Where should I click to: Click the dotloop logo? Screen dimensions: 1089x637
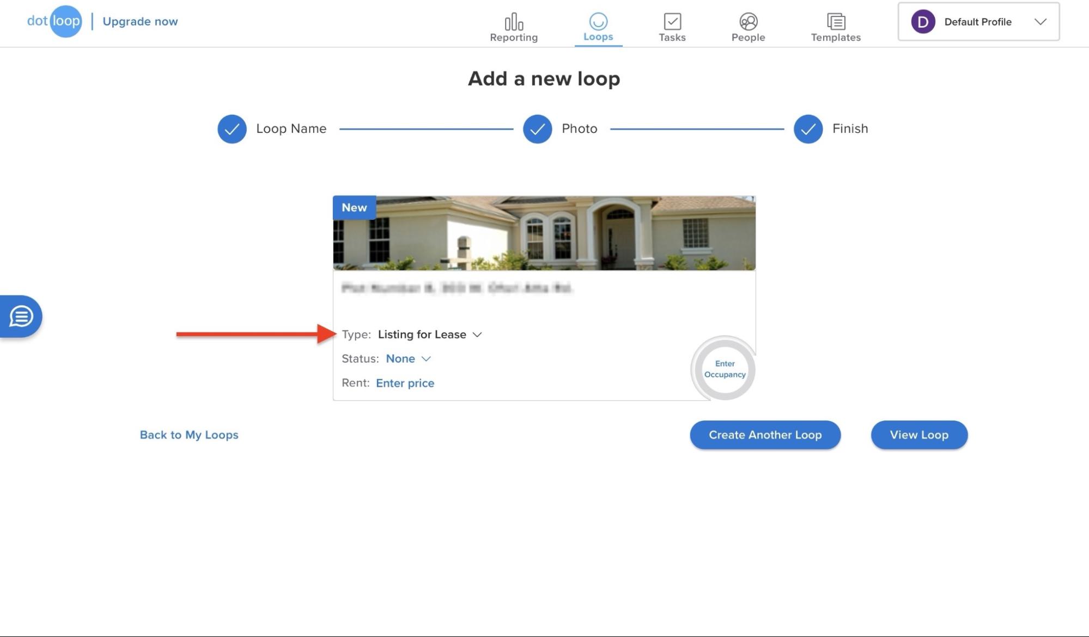pyautogui.click(x=54, y=21)
